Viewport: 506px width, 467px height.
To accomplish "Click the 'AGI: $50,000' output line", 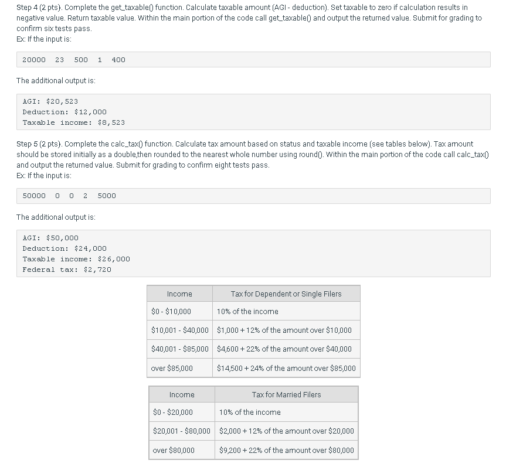I will pos(50,238).
